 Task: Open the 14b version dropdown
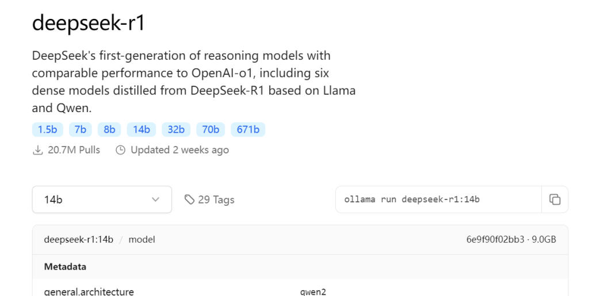click(102, 199)
